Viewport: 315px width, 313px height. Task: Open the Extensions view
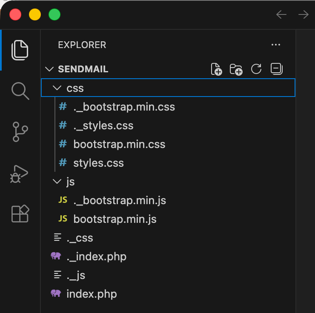(20, 213)
